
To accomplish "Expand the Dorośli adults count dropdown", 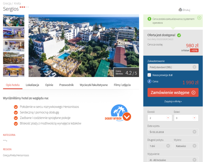I will point(160,118).
